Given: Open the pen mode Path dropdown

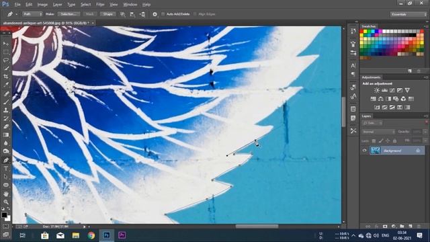Looking at the screenshot, I should coord(32,14).
